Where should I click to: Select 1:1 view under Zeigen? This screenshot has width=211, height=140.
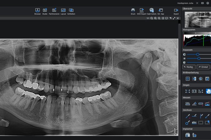pos(194,91)
